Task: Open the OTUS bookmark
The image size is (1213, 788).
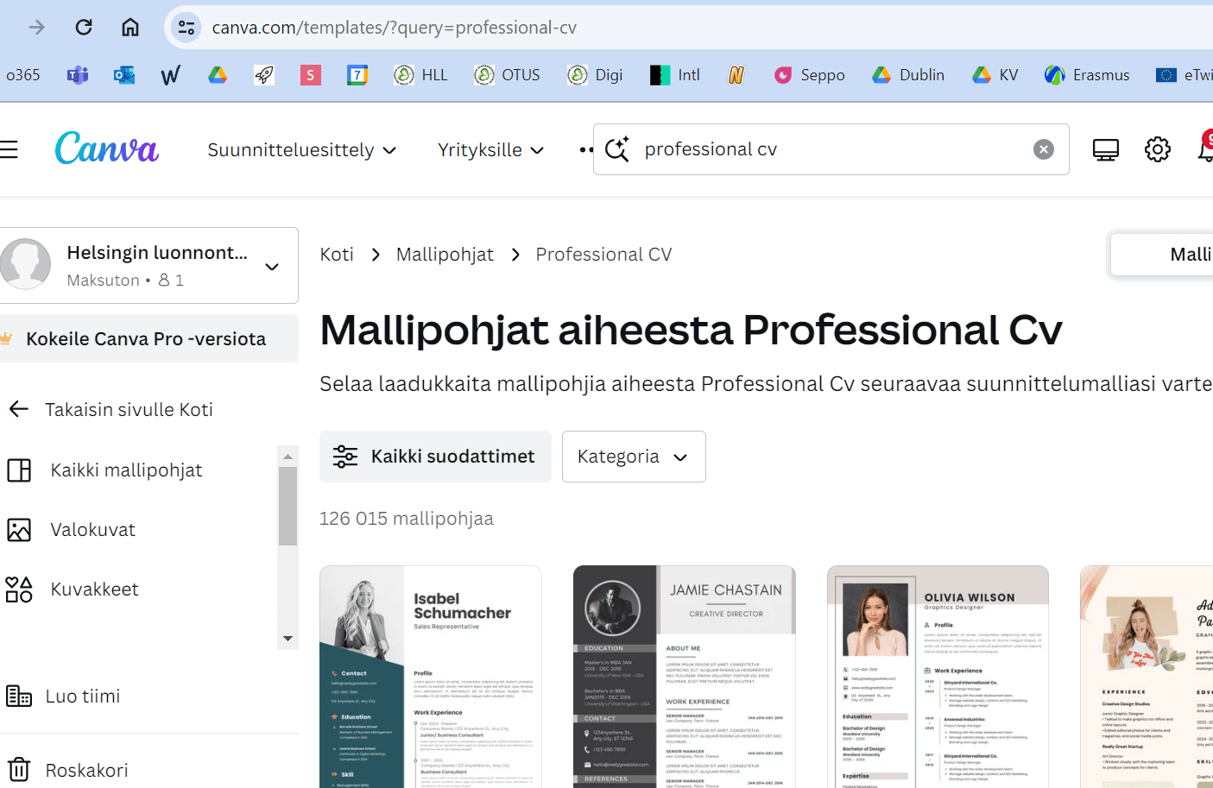Action: [x=508, y=75]
